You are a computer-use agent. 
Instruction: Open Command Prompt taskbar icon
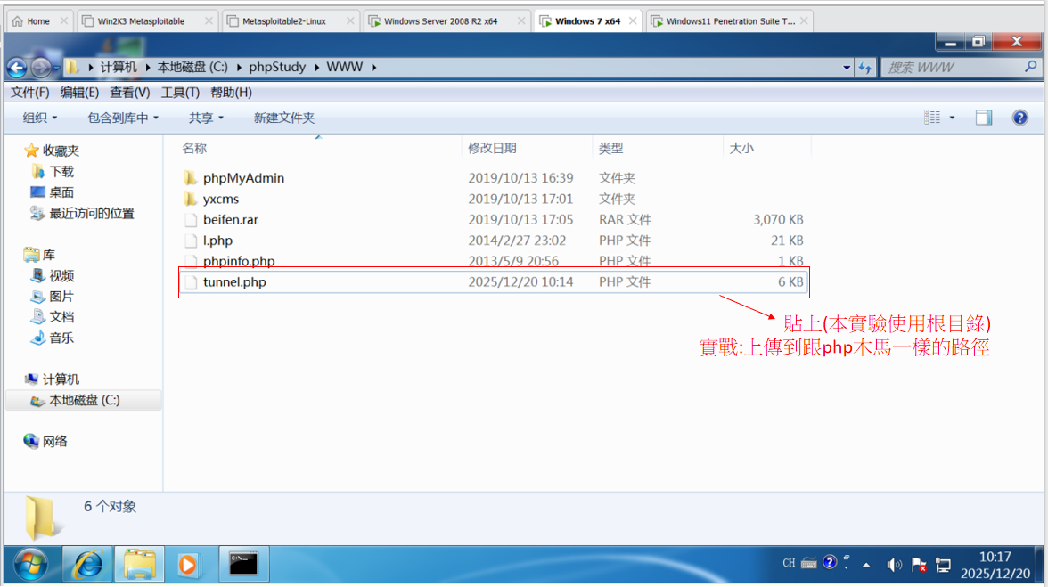(243, 565)
